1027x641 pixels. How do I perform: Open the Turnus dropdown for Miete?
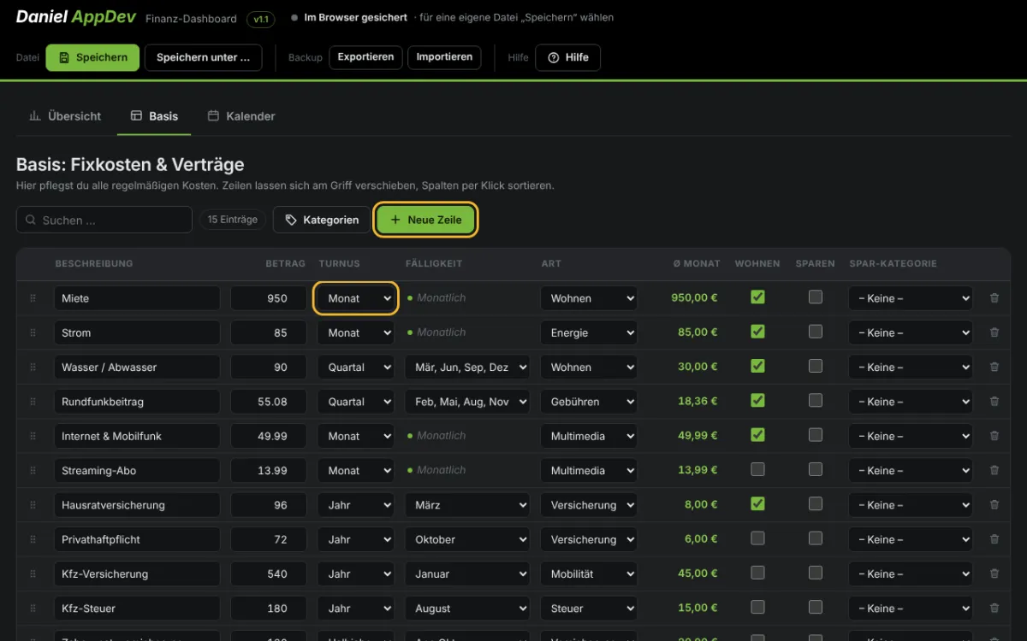coord(356,298)
